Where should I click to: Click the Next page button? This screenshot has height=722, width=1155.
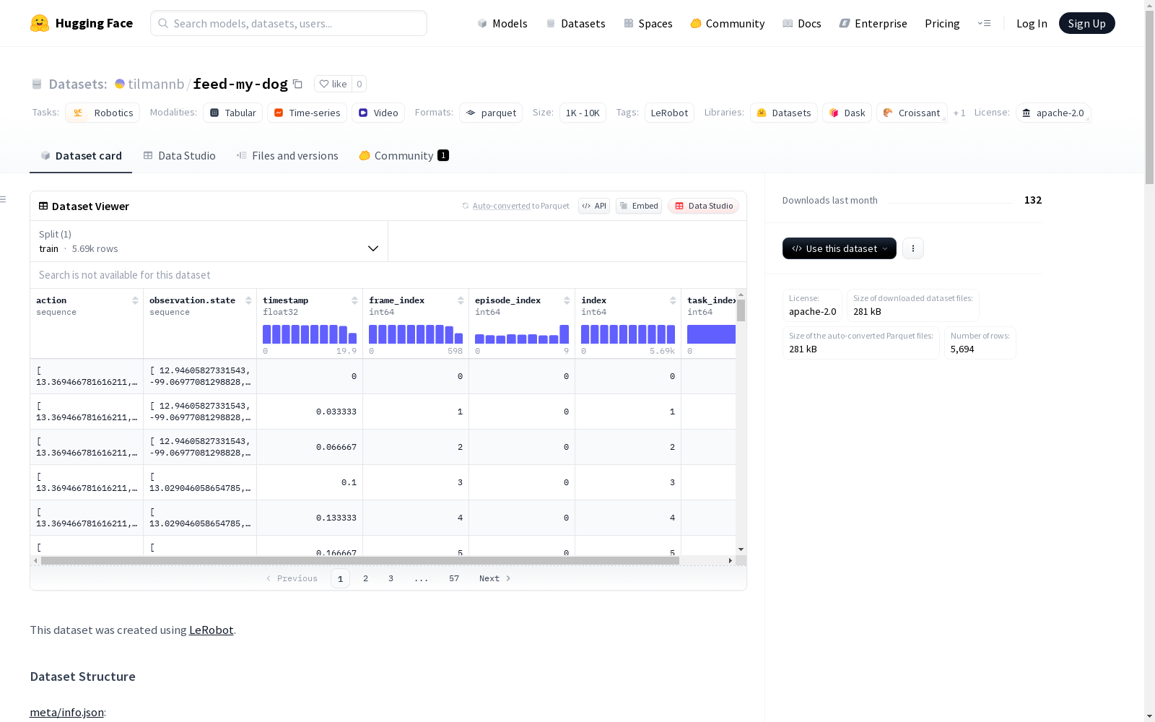[x=495, y=578]
